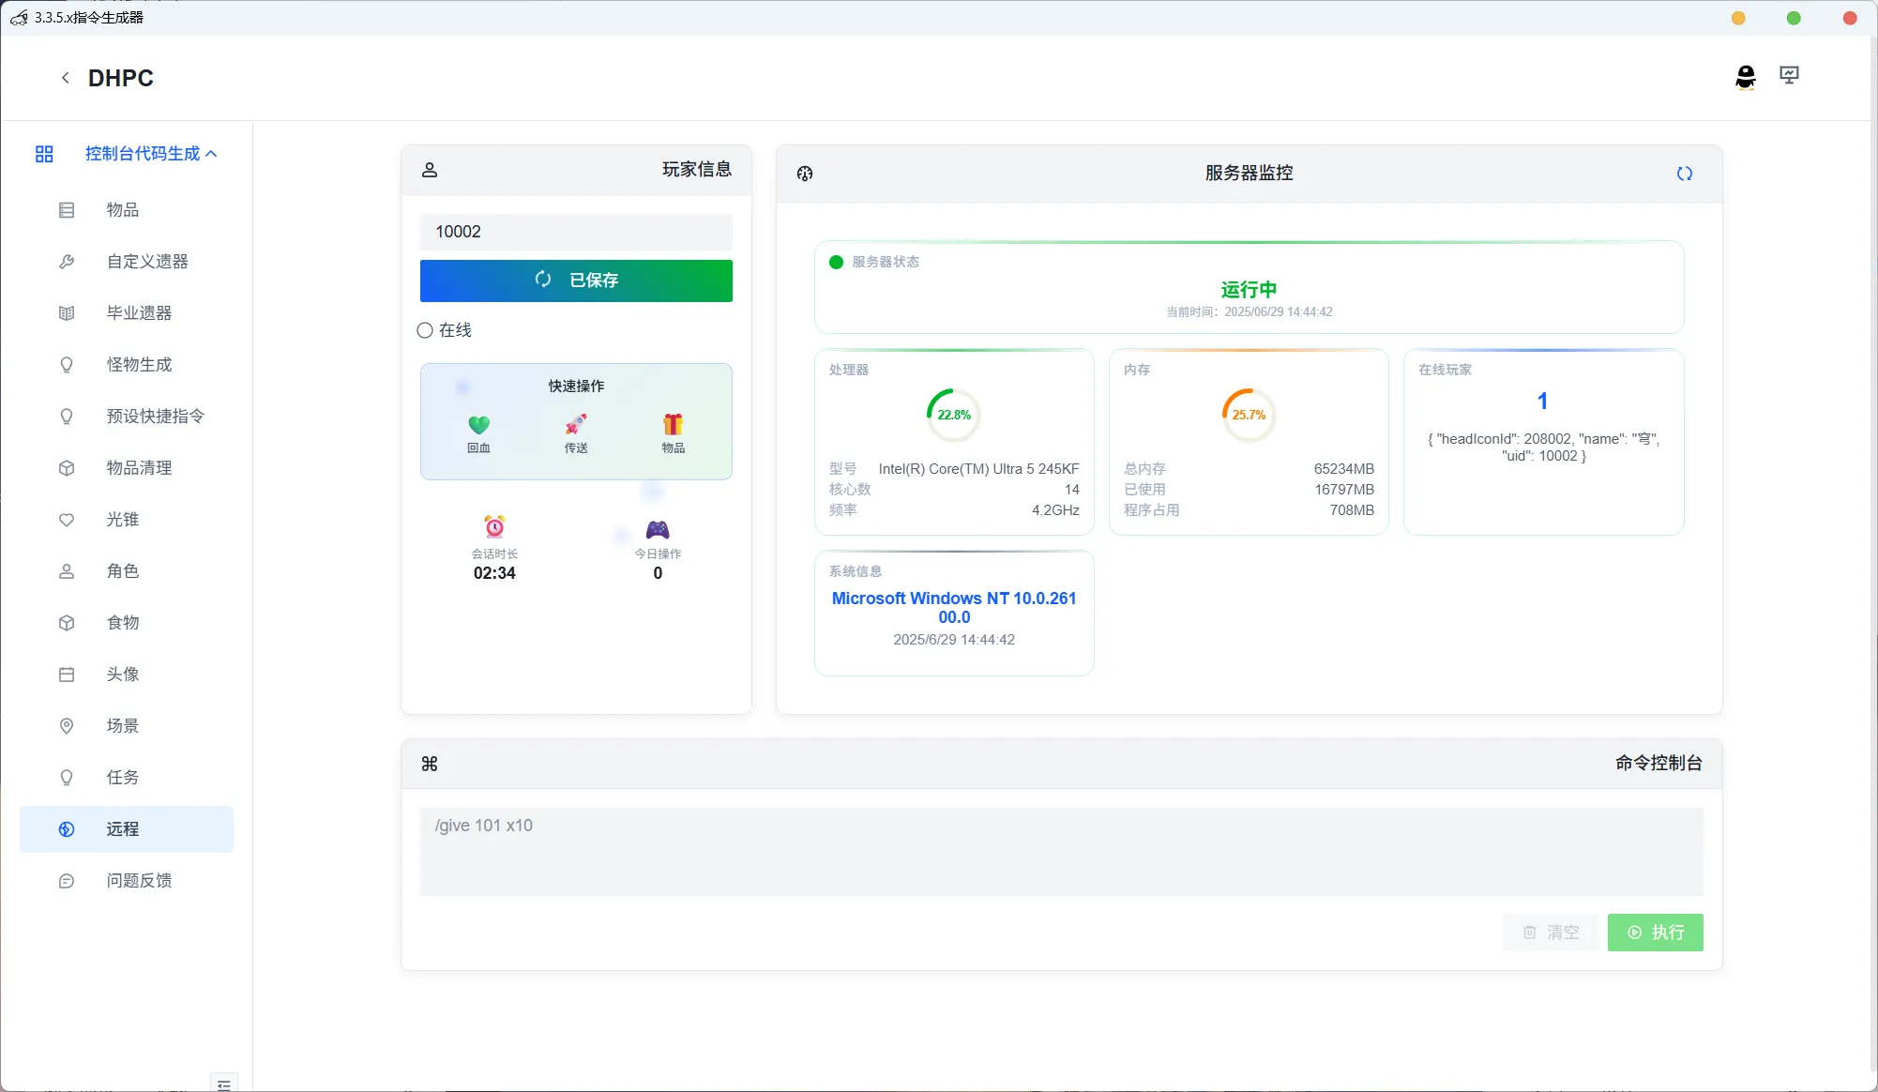Click the alarm clock 会话时长 icon
Viewport: 1878px width, 1092px height.
point(494,526)
